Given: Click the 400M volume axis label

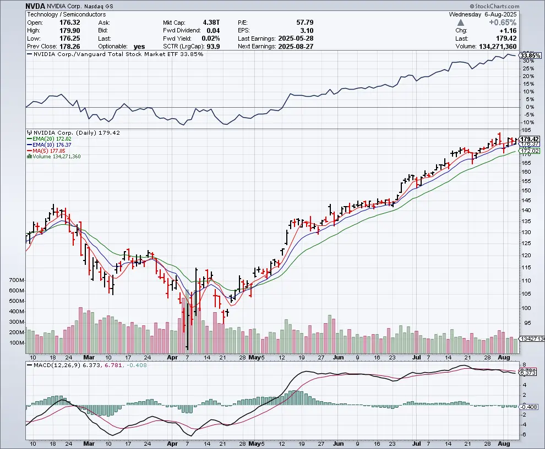Looking at the screenshot, I should coord(17,311).
